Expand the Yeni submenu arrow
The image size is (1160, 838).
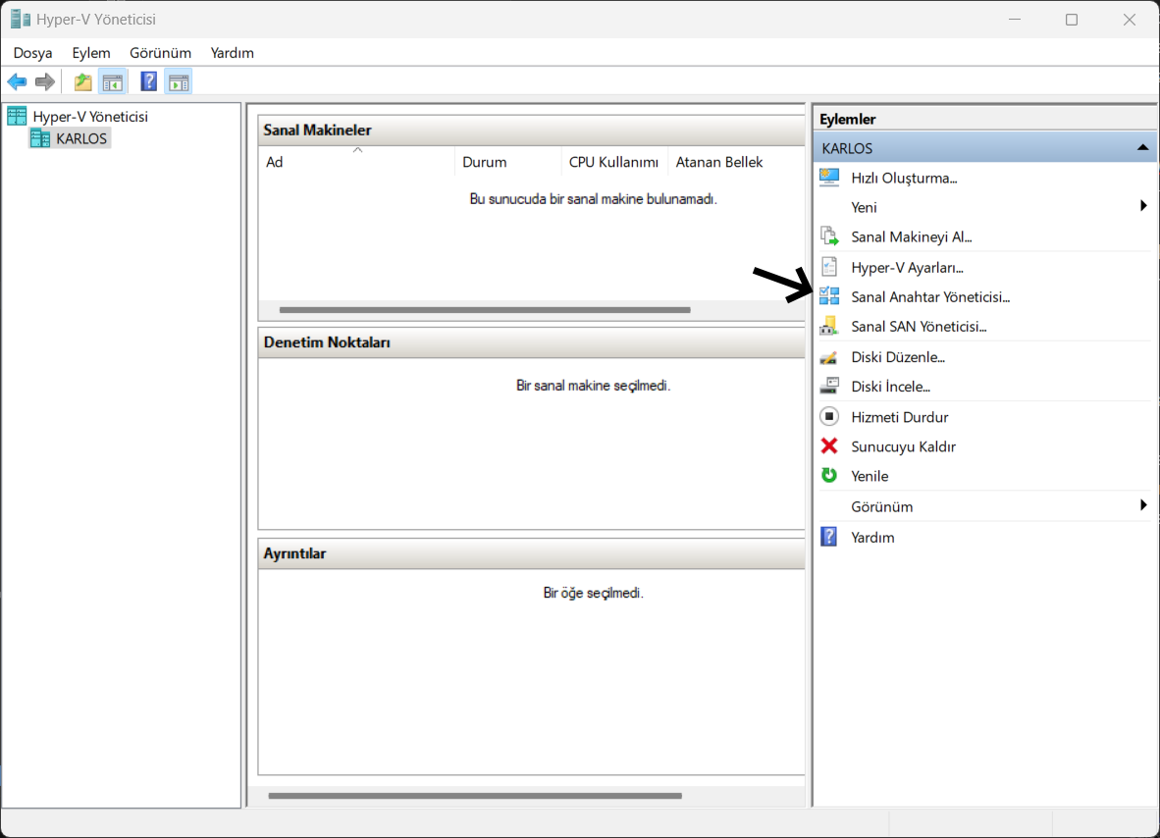(x=1143, y=207)
